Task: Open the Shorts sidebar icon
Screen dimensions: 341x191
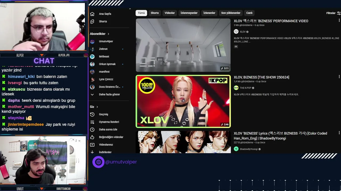Action: click(x=92, y=21)
